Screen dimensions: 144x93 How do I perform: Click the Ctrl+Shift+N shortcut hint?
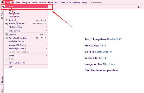point(104,52)
